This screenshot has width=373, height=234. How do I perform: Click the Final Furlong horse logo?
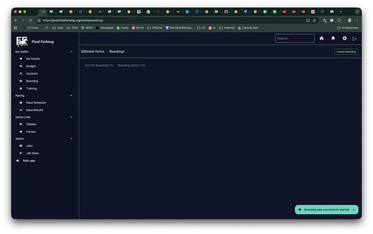click(x=22, y=42)
